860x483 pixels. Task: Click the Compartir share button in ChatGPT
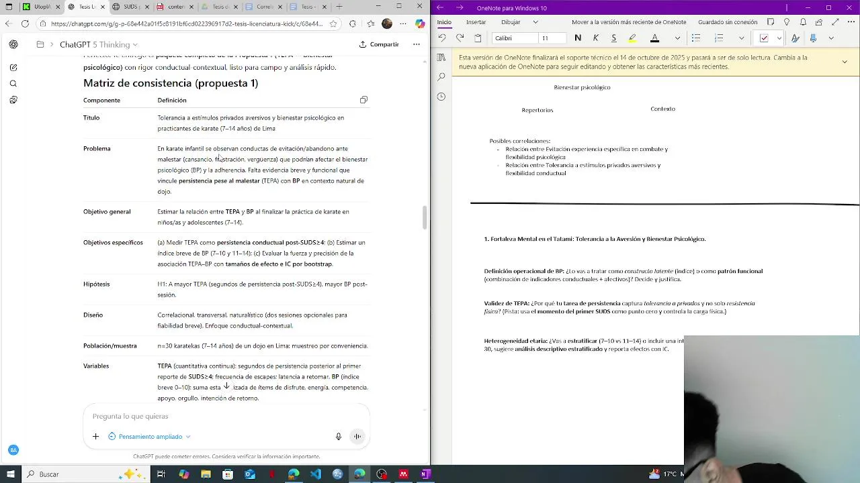click(379, 44)
